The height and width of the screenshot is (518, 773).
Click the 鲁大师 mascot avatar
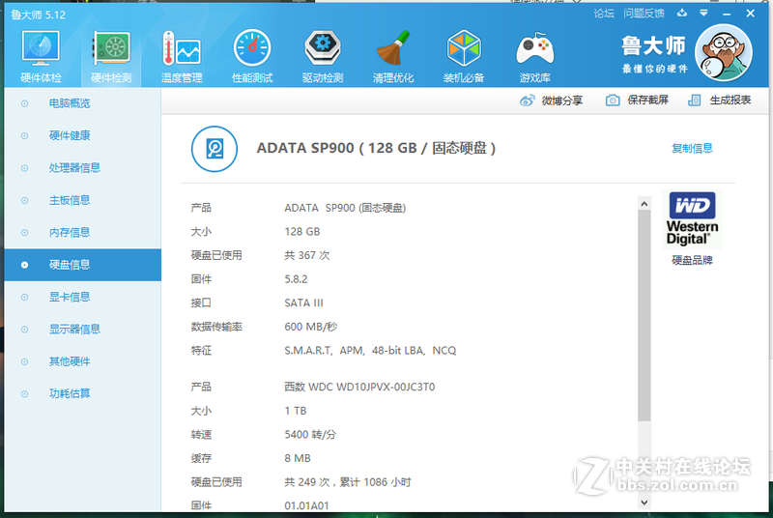pyautogui.click(x=723, y=53)
